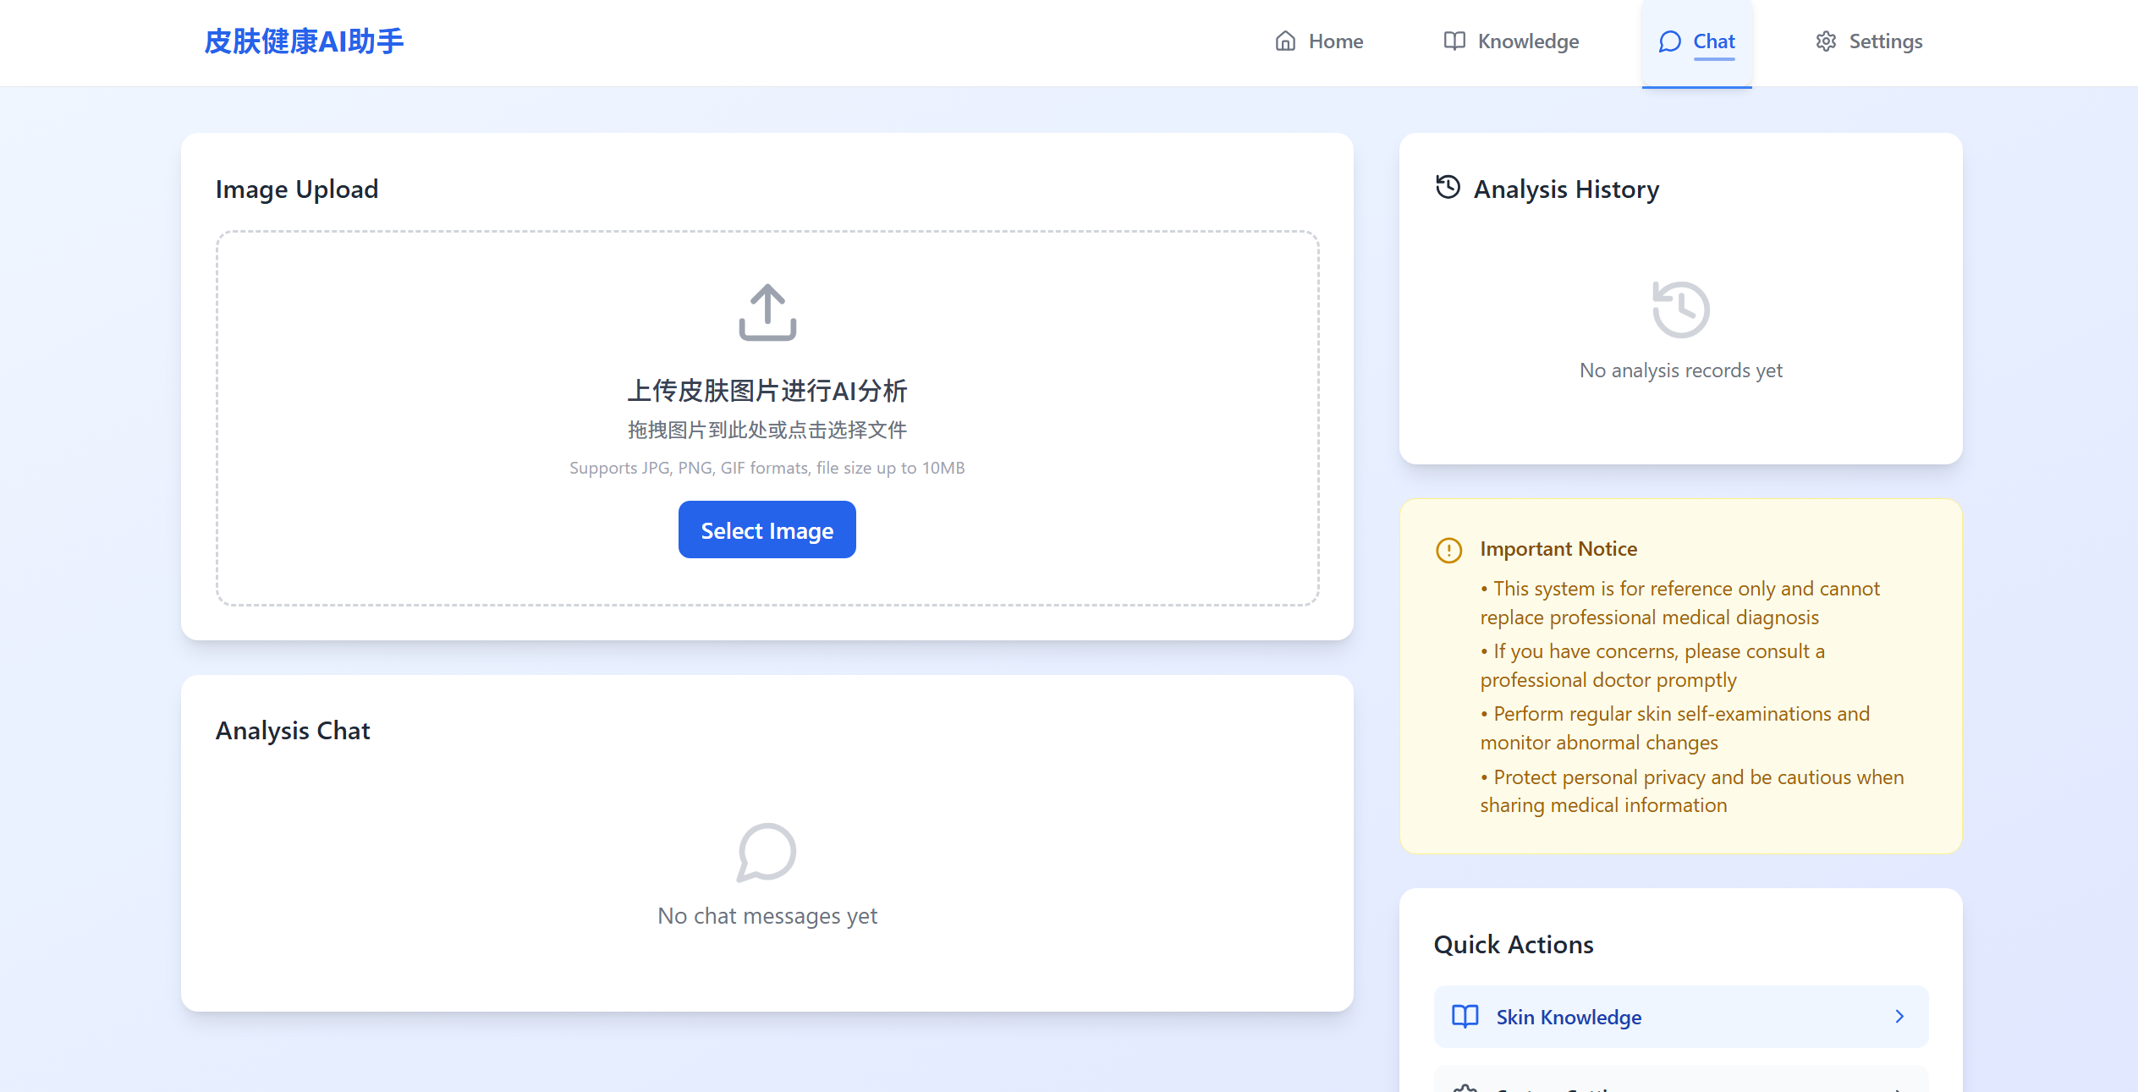Click the speech bubble icon in the Chat tab

tap(1669, 41)
